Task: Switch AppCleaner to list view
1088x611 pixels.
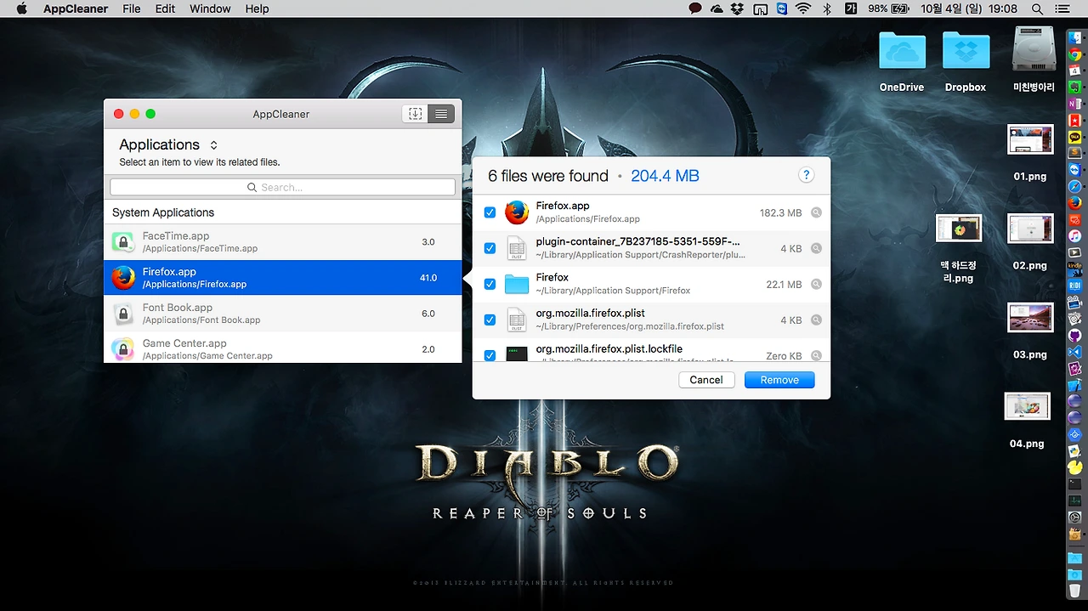Action: [x=441, y=114]
